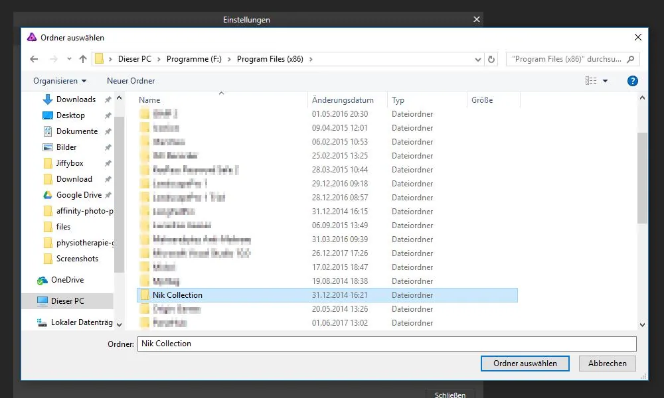Select Bilder in the navigation pane
The width and height of the screenshot is (664, 398).
(x=66, y=147)
